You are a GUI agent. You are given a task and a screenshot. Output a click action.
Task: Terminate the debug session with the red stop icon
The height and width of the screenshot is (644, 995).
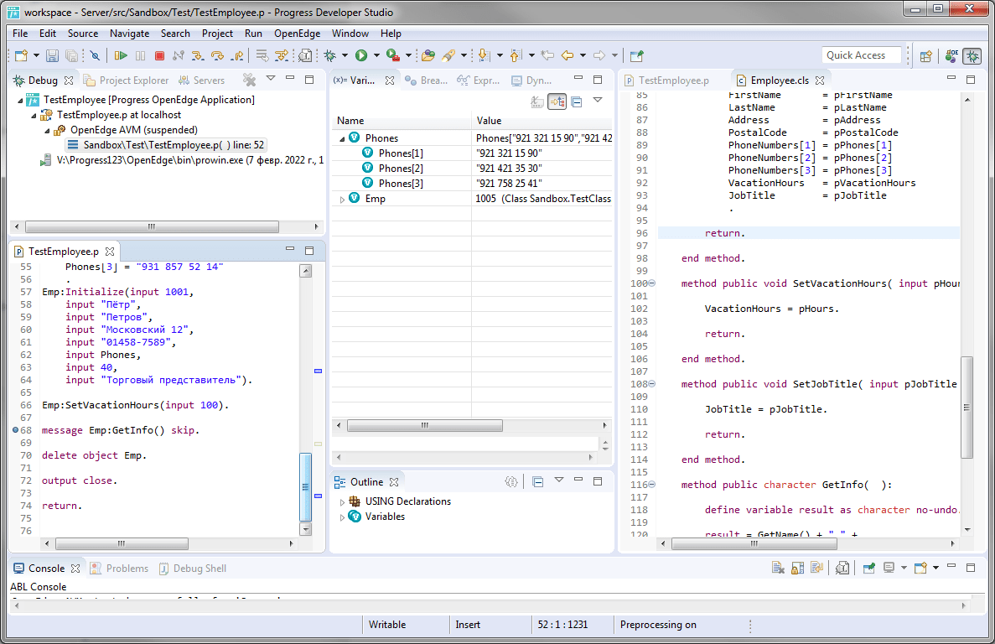coord(159,56)
